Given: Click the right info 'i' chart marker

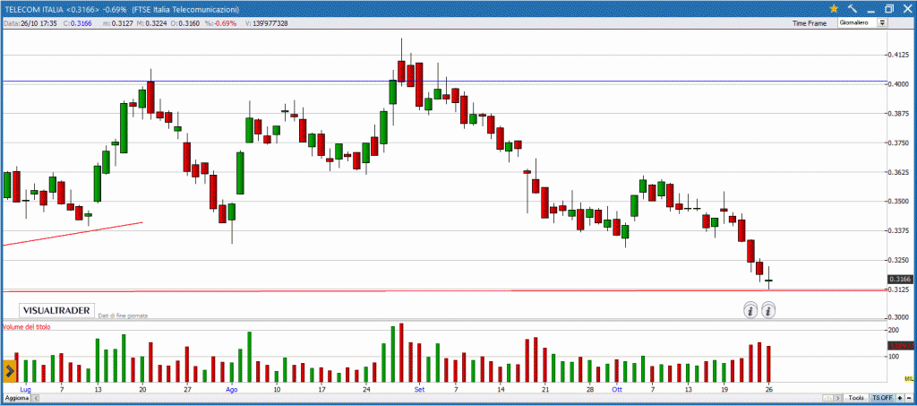Looking at the screenshot, I should (768, 310).
